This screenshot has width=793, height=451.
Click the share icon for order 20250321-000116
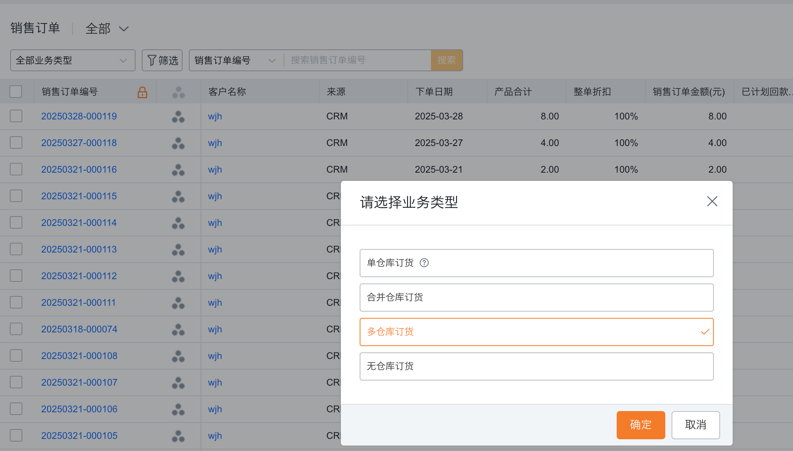click(178, 170)
